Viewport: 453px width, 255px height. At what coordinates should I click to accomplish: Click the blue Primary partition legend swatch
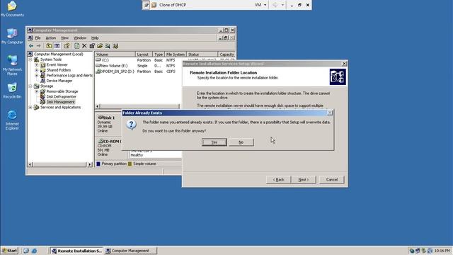(98, 164)
